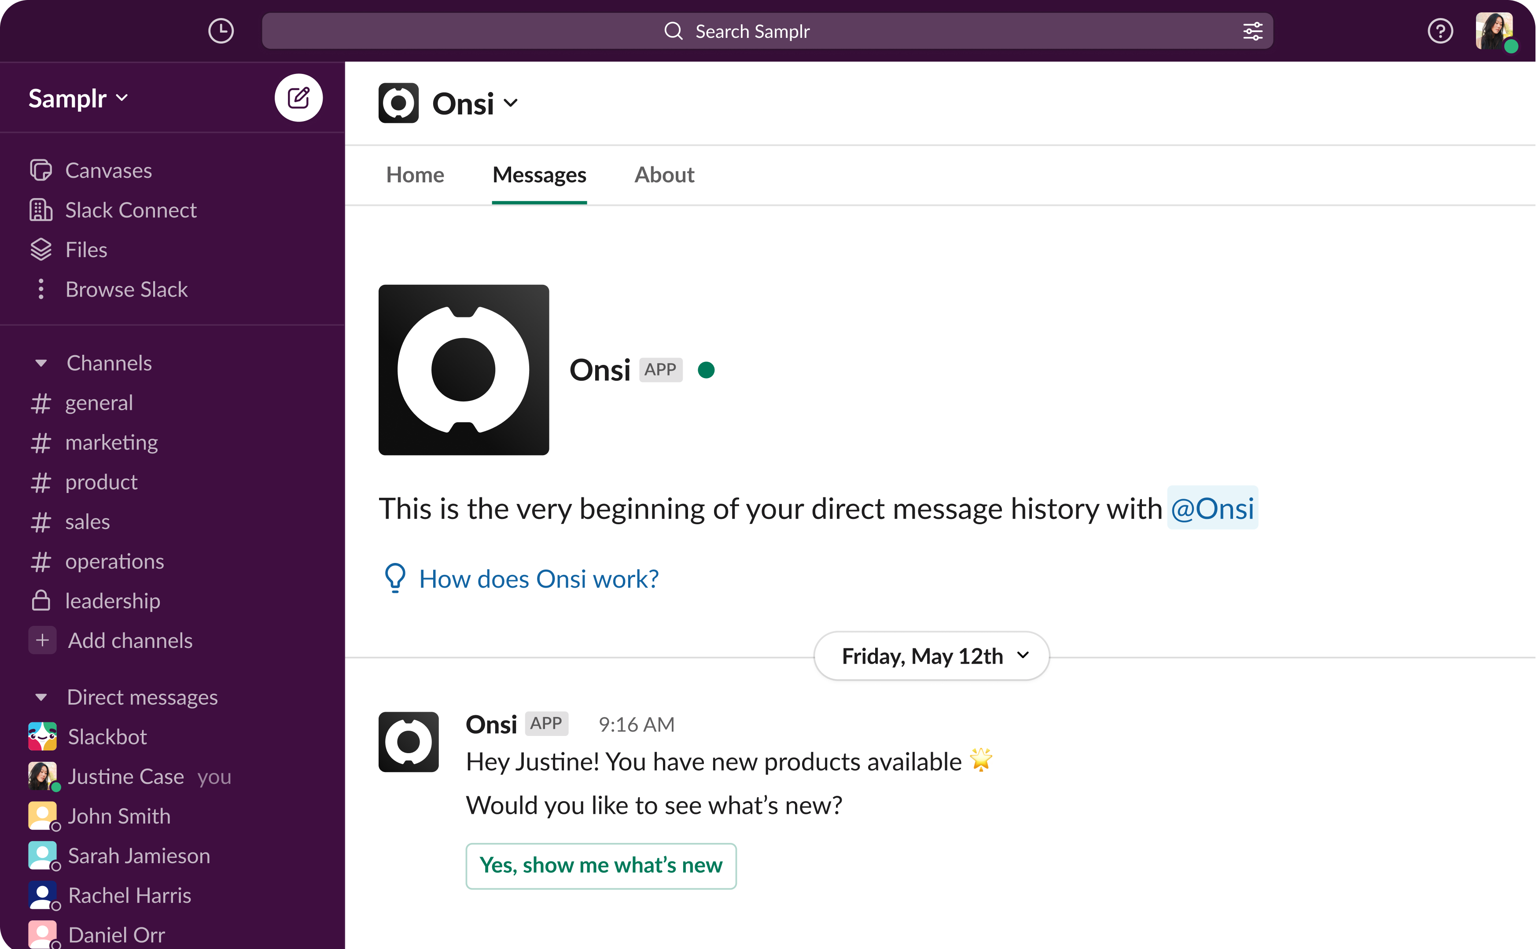Image resolution: width=1539 pixels, height=949 pixels.
Task: Click the Slack Connect building icon
Action: click(x=41, y=210)
